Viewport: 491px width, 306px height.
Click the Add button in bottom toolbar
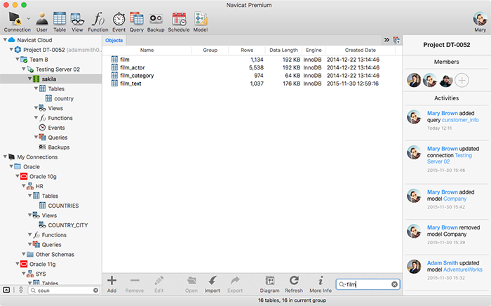click(x=112, y=284)
